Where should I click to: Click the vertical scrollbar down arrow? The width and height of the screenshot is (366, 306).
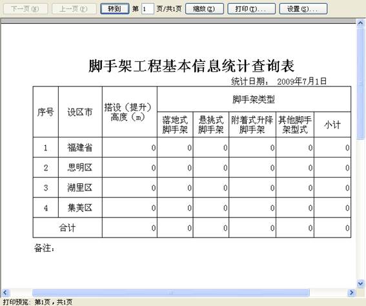tap(360, 283)
